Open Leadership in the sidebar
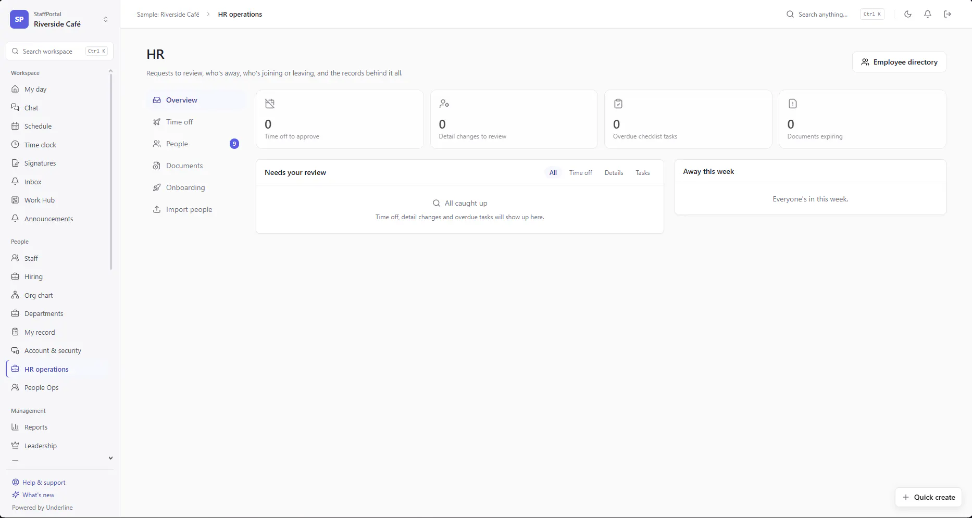The image size is (972, 518). coord(58,446)
